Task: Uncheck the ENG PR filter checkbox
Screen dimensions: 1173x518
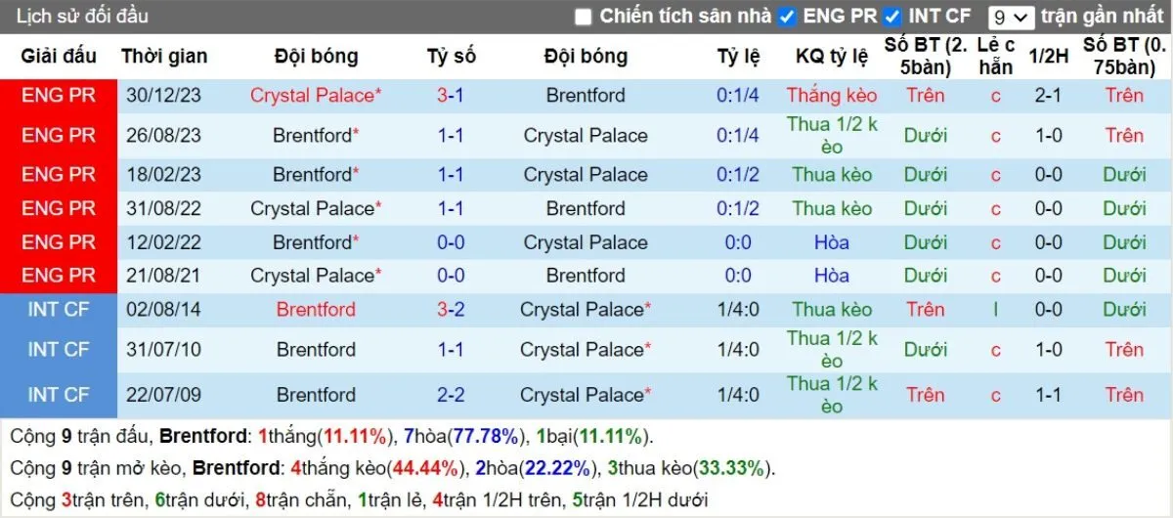Action: [789, 17]
